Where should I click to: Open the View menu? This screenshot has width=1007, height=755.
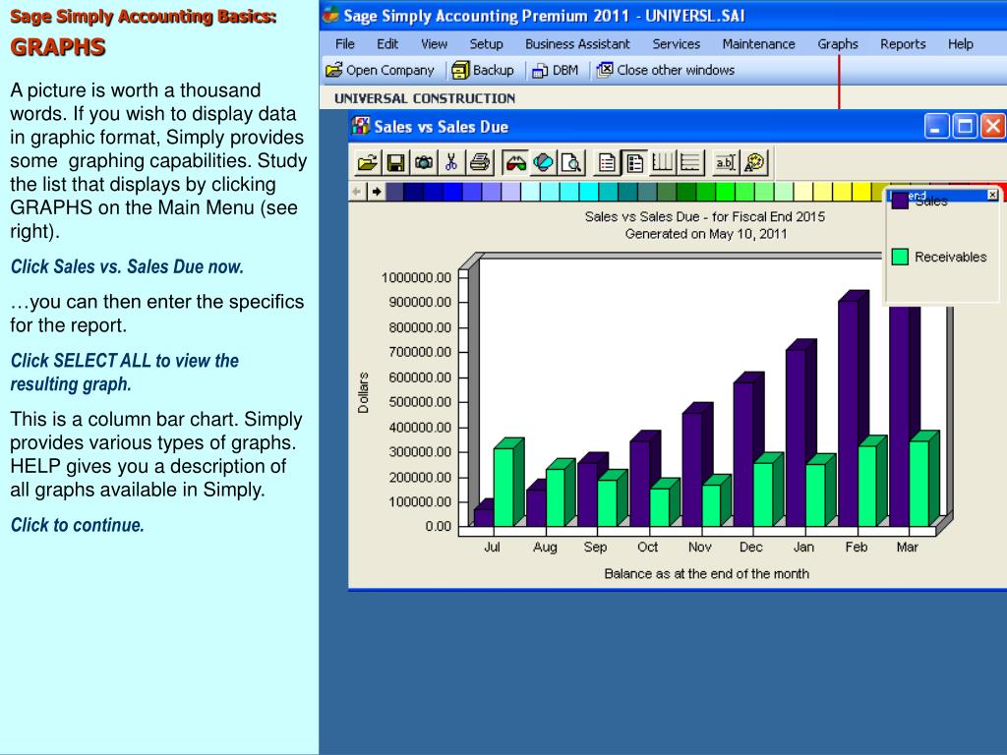[434, 43]
